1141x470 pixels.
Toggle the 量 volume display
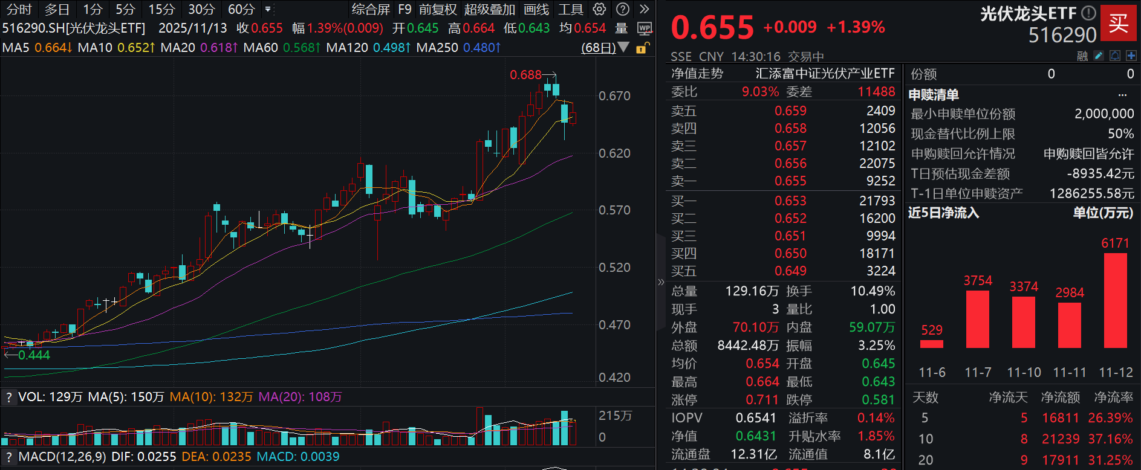pyautogui.click(x=621, y=28)
